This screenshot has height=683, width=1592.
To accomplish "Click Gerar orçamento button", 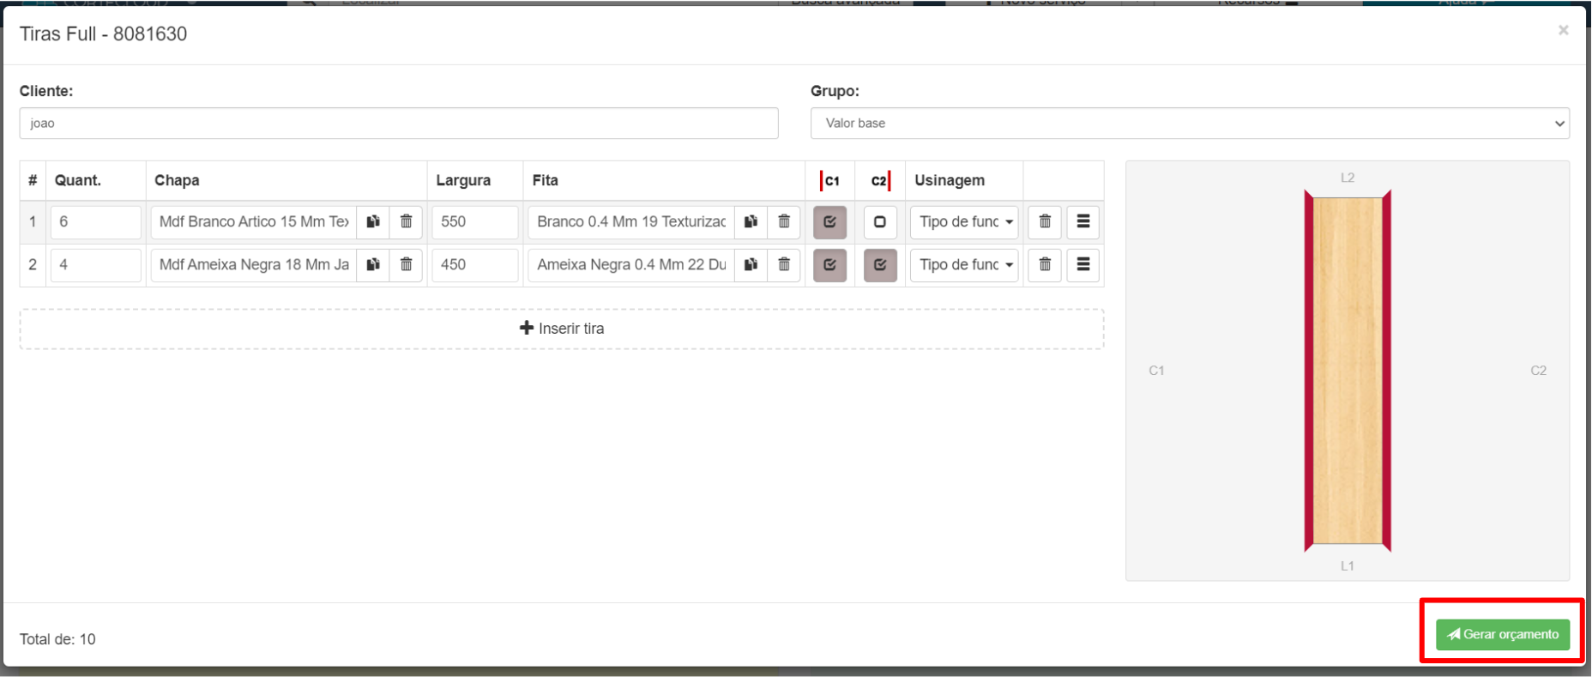I will tap(1503, 635).
